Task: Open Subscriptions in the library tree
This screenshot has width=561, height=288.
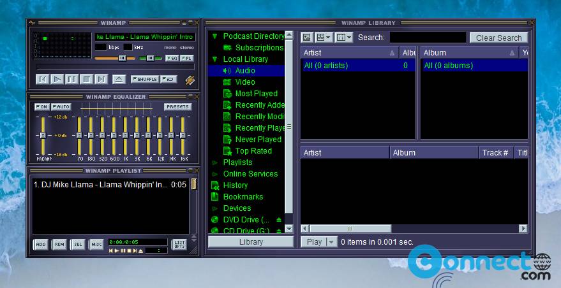Action: point(253,48)
